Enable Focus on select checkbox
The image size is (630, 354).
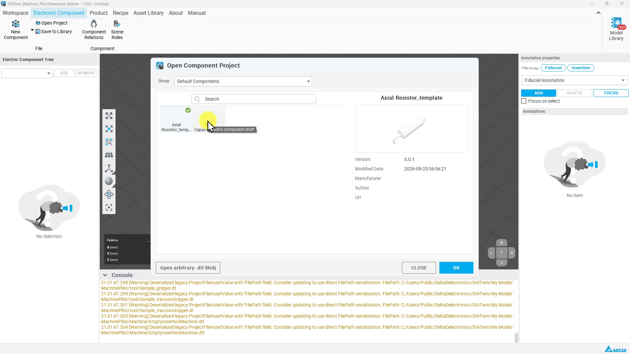pos(524,101)
